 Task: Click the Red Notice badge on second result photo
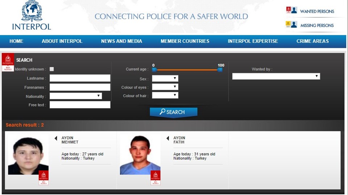[156, 178]
